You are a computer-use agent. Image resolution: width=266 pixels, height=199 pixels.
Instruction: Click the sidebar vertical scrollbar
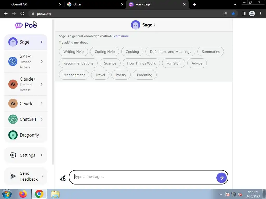53,92
